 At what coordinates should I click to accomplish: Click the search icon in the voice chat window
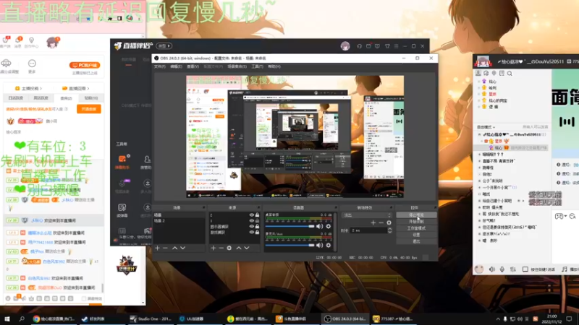coord(510,74)
